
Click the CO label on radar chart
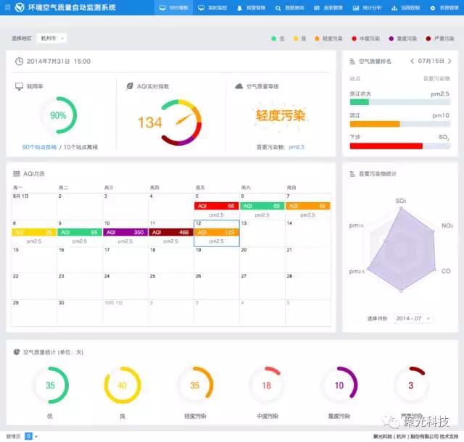coord(446,271)
